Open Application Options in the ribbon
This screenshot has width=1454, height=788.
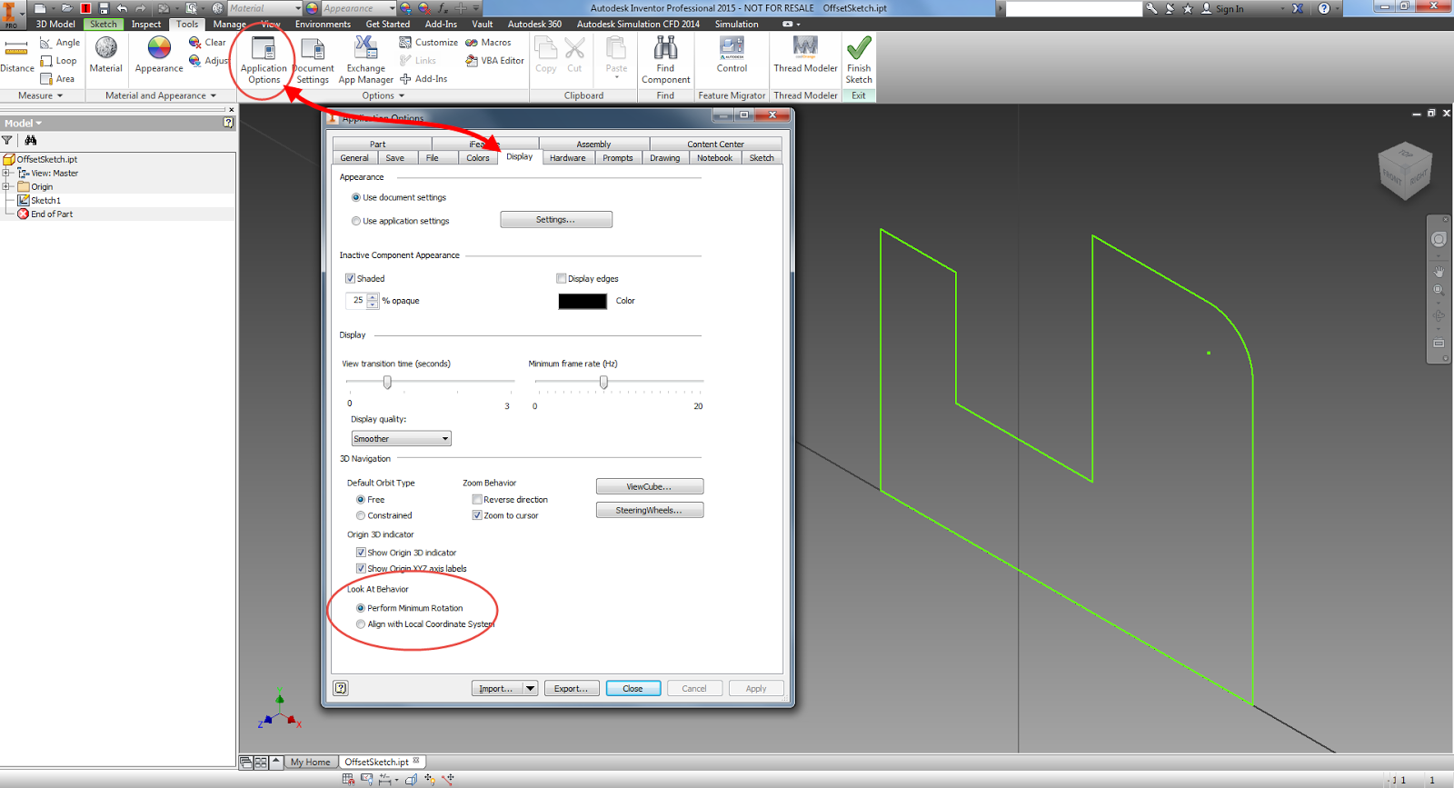pyautogui.click(x=264, y=60)
